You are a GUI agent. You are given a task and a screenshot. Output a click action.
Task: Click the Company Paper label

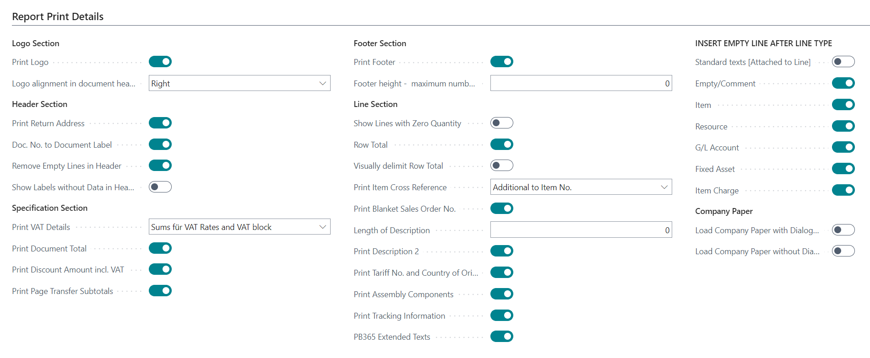pyautogui.click(x=724, y=211)
